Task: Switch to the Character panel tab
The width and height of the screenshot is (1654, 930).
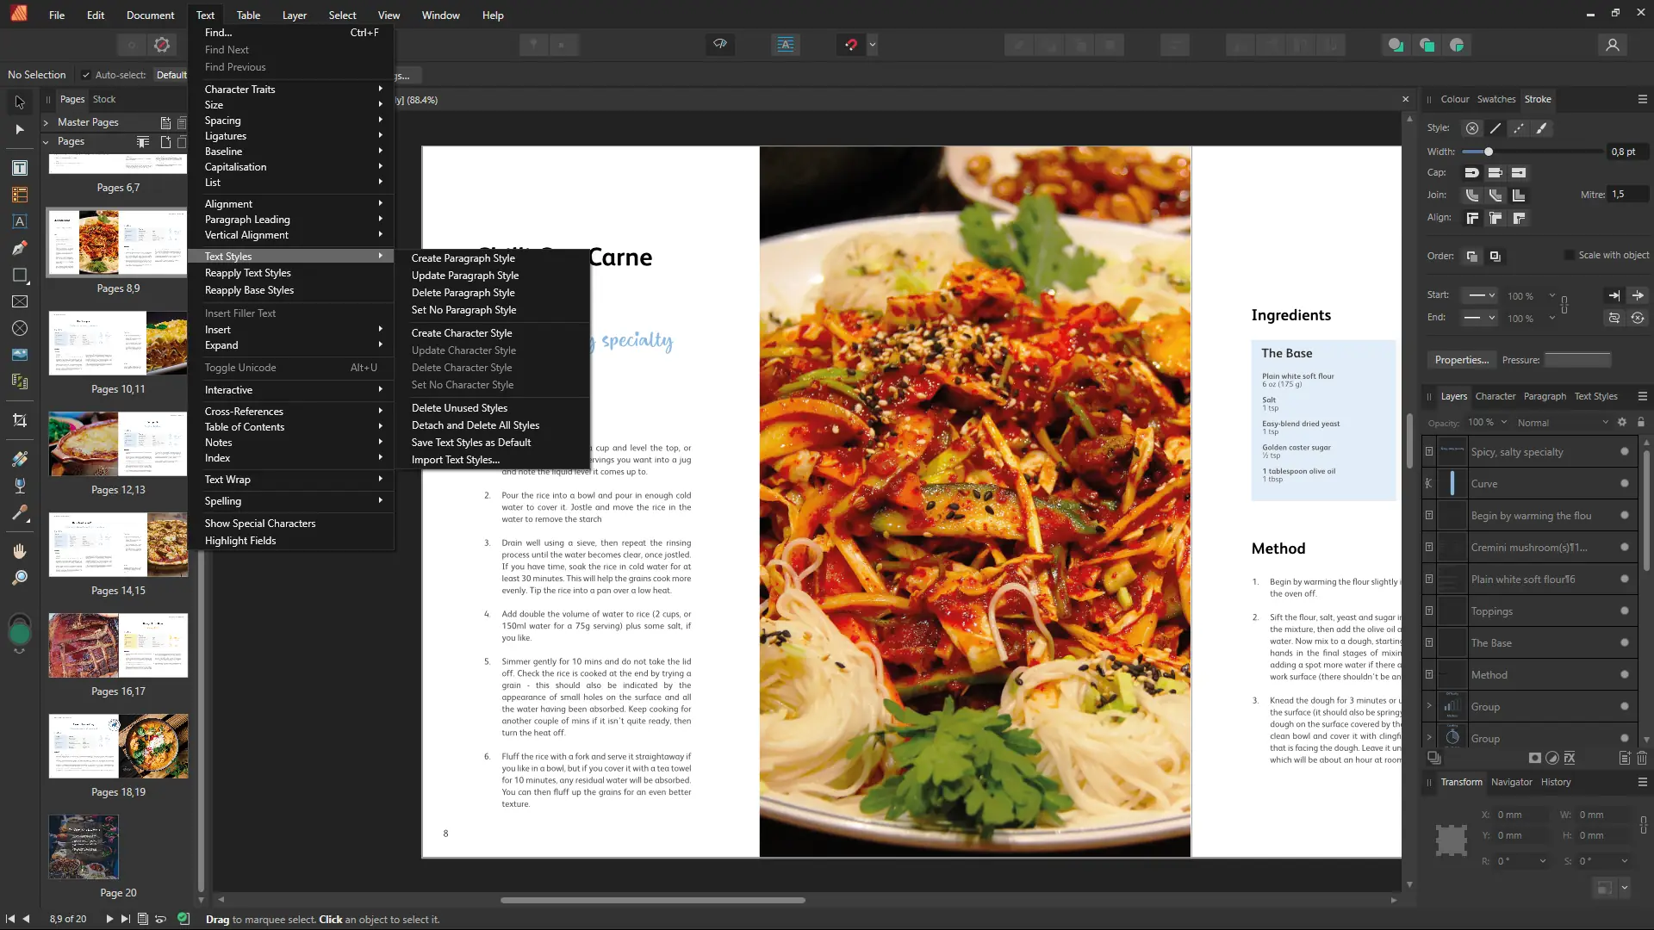Action: coord(1495,396)
